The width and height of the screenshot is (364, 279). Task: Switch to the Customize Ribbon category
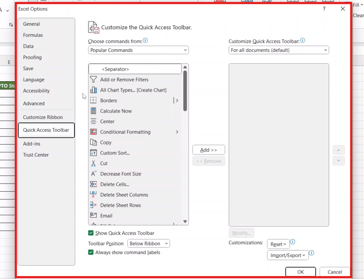[43, 117]
